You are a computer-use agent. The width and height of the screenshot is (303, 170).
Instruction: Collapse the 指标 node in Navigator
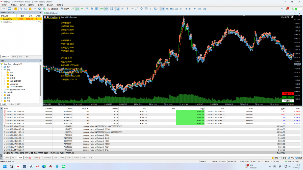[x=2, y=70]
